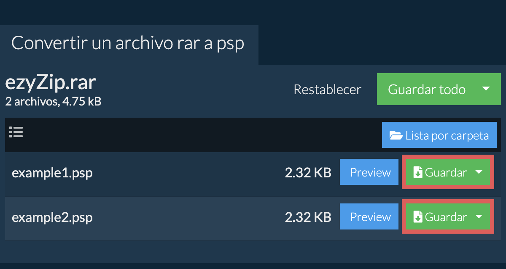
Task: Select the example2.psp file name
Action: [x=52, y=217]
